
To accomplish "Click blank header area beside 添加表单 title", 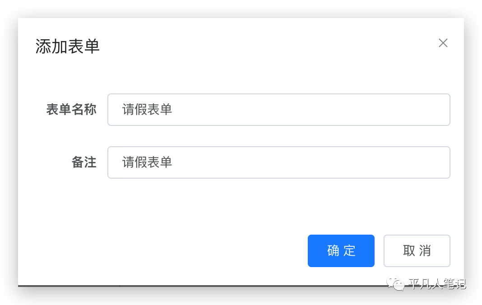I will [x=261, y=46].
